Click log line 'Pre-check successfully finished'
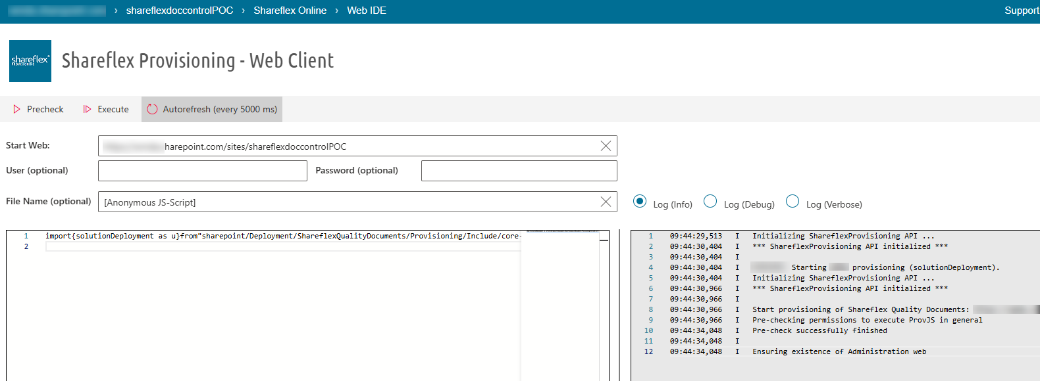Viewport: 1040px width, 381px height. [819, 330]
